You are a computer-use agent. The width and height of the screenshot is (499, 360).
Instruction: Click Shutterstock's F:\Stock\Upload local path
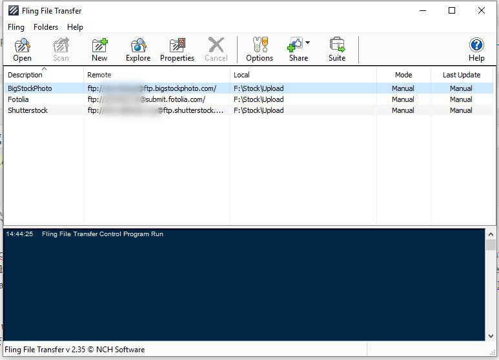[x=258, y=110]
